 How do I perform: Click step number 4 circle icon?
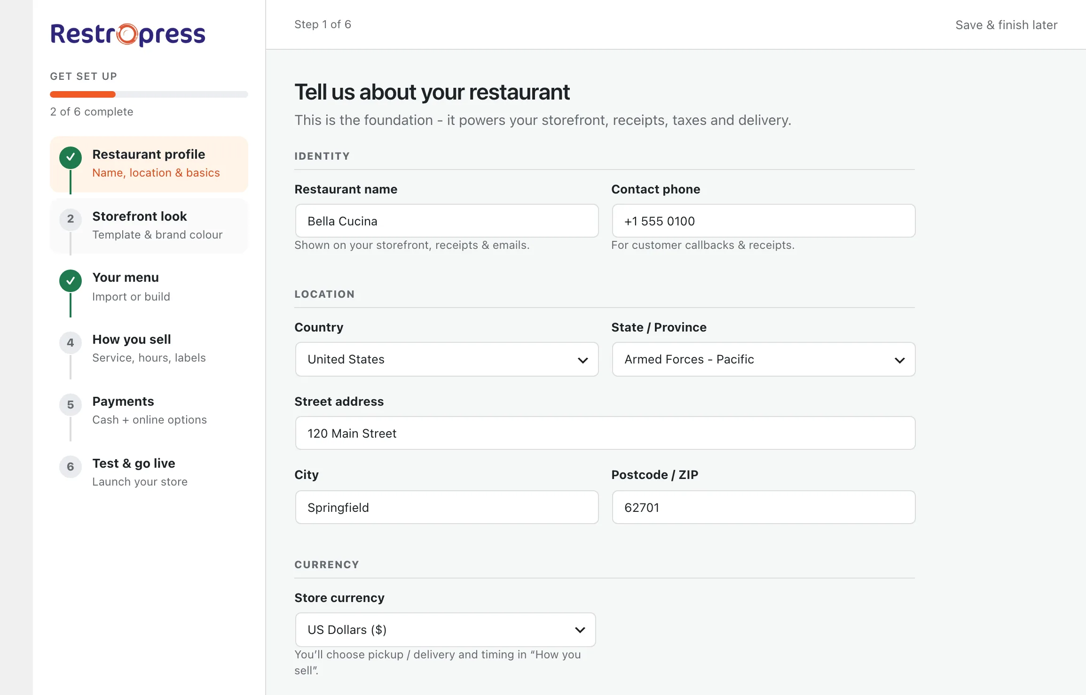pos(71,343)
